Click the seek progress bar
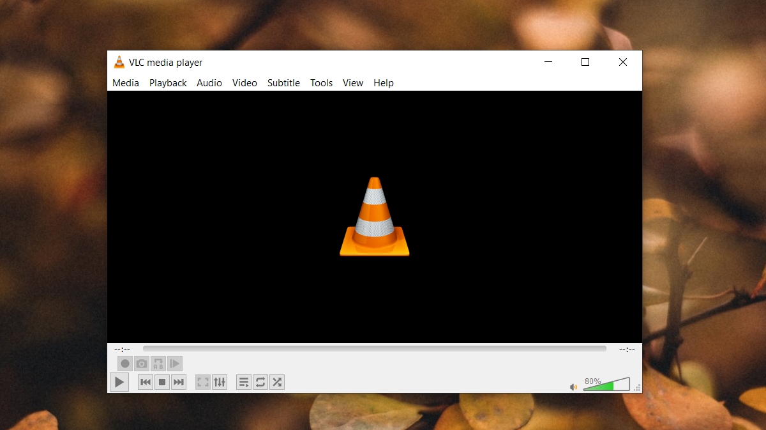766x430 pixels. tap(375, 349)
